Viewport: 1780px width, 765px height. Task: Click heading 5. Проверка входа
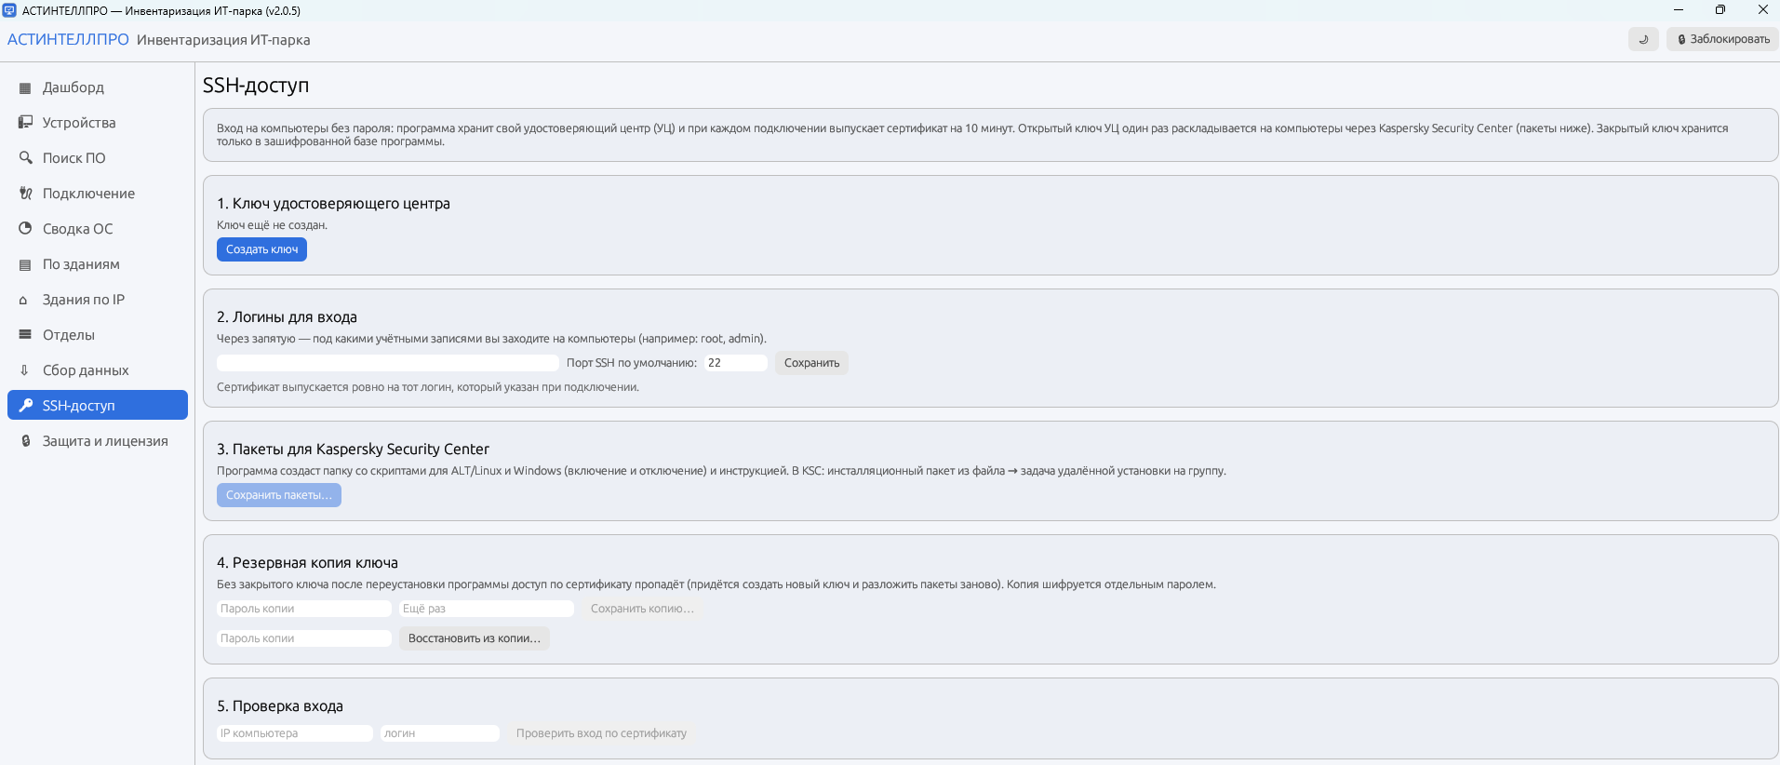[x=280, y=706]
